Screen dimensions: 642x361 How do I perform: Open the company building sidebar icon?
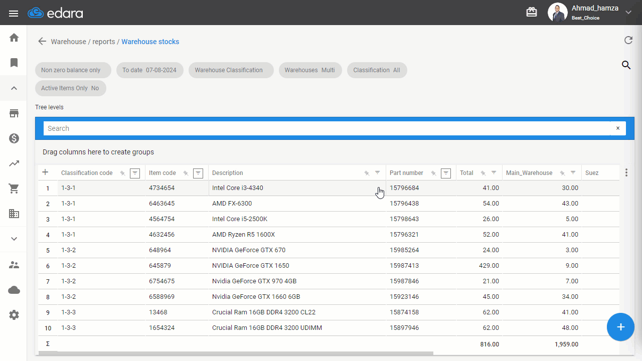pos(14,214)
